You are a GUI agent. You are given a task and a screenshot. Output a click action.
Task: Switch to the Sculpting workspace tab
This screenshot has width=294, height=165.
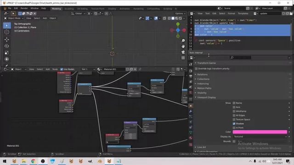(69, 9)
